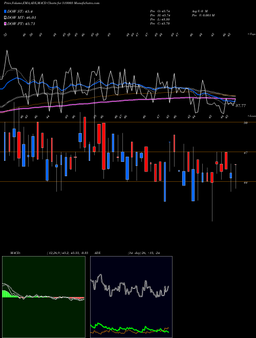Click the MACD (12,26,9) values text
256x338 pixels.
67,253
